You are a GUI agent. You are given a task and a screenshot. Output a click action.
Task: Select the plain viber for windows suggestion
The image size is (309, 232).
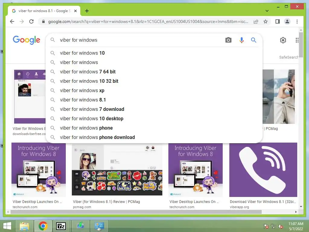tap(154, 62)
